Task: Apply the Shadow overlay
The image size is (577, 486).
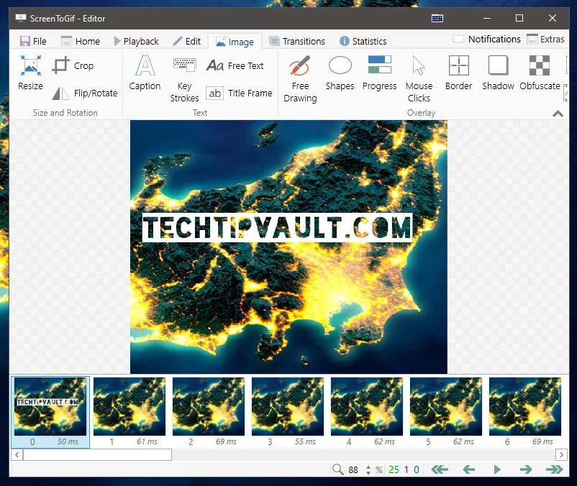Action: [498, 73]
